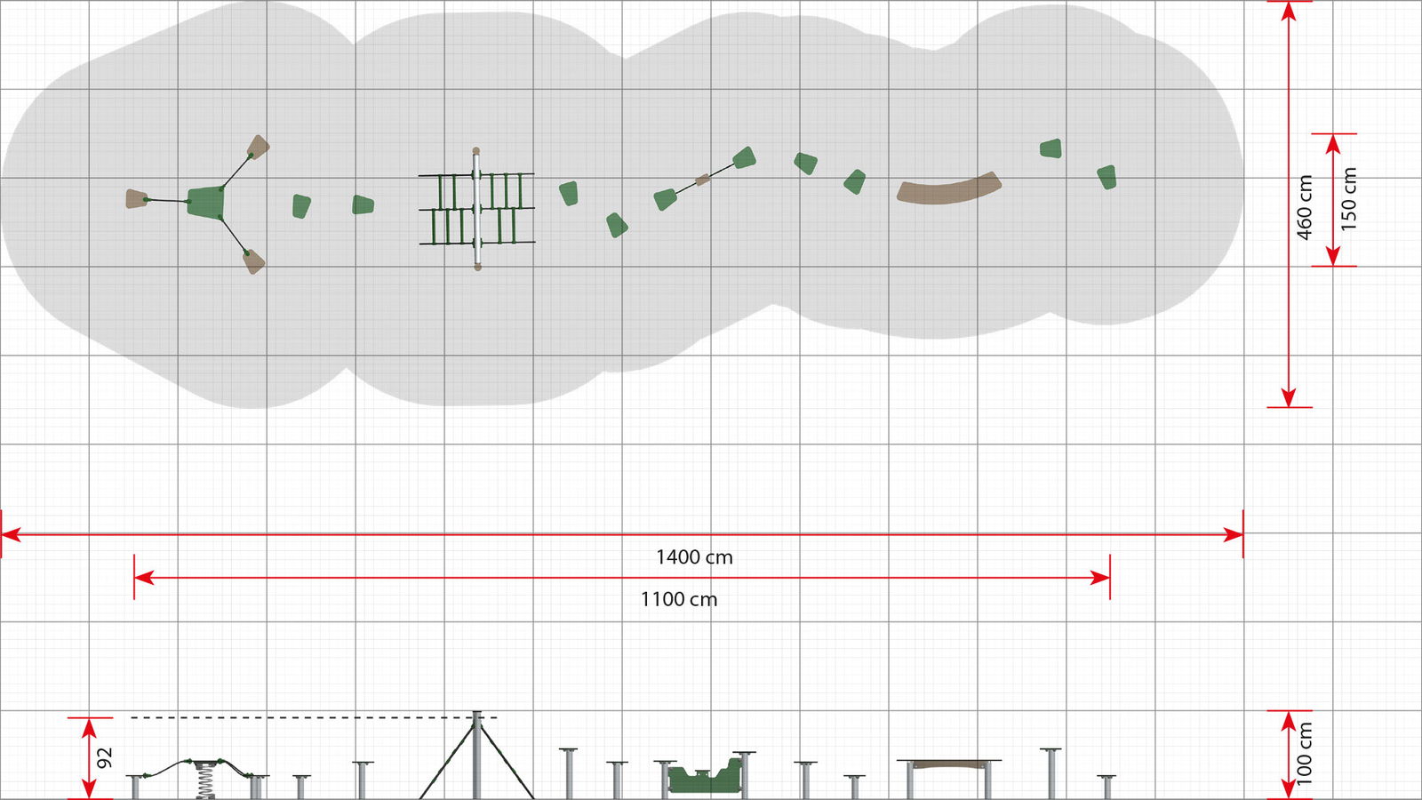Select the green seesaw body in side elevation
The width and height of the screenshot is (1422, 800).
[704, 779]
